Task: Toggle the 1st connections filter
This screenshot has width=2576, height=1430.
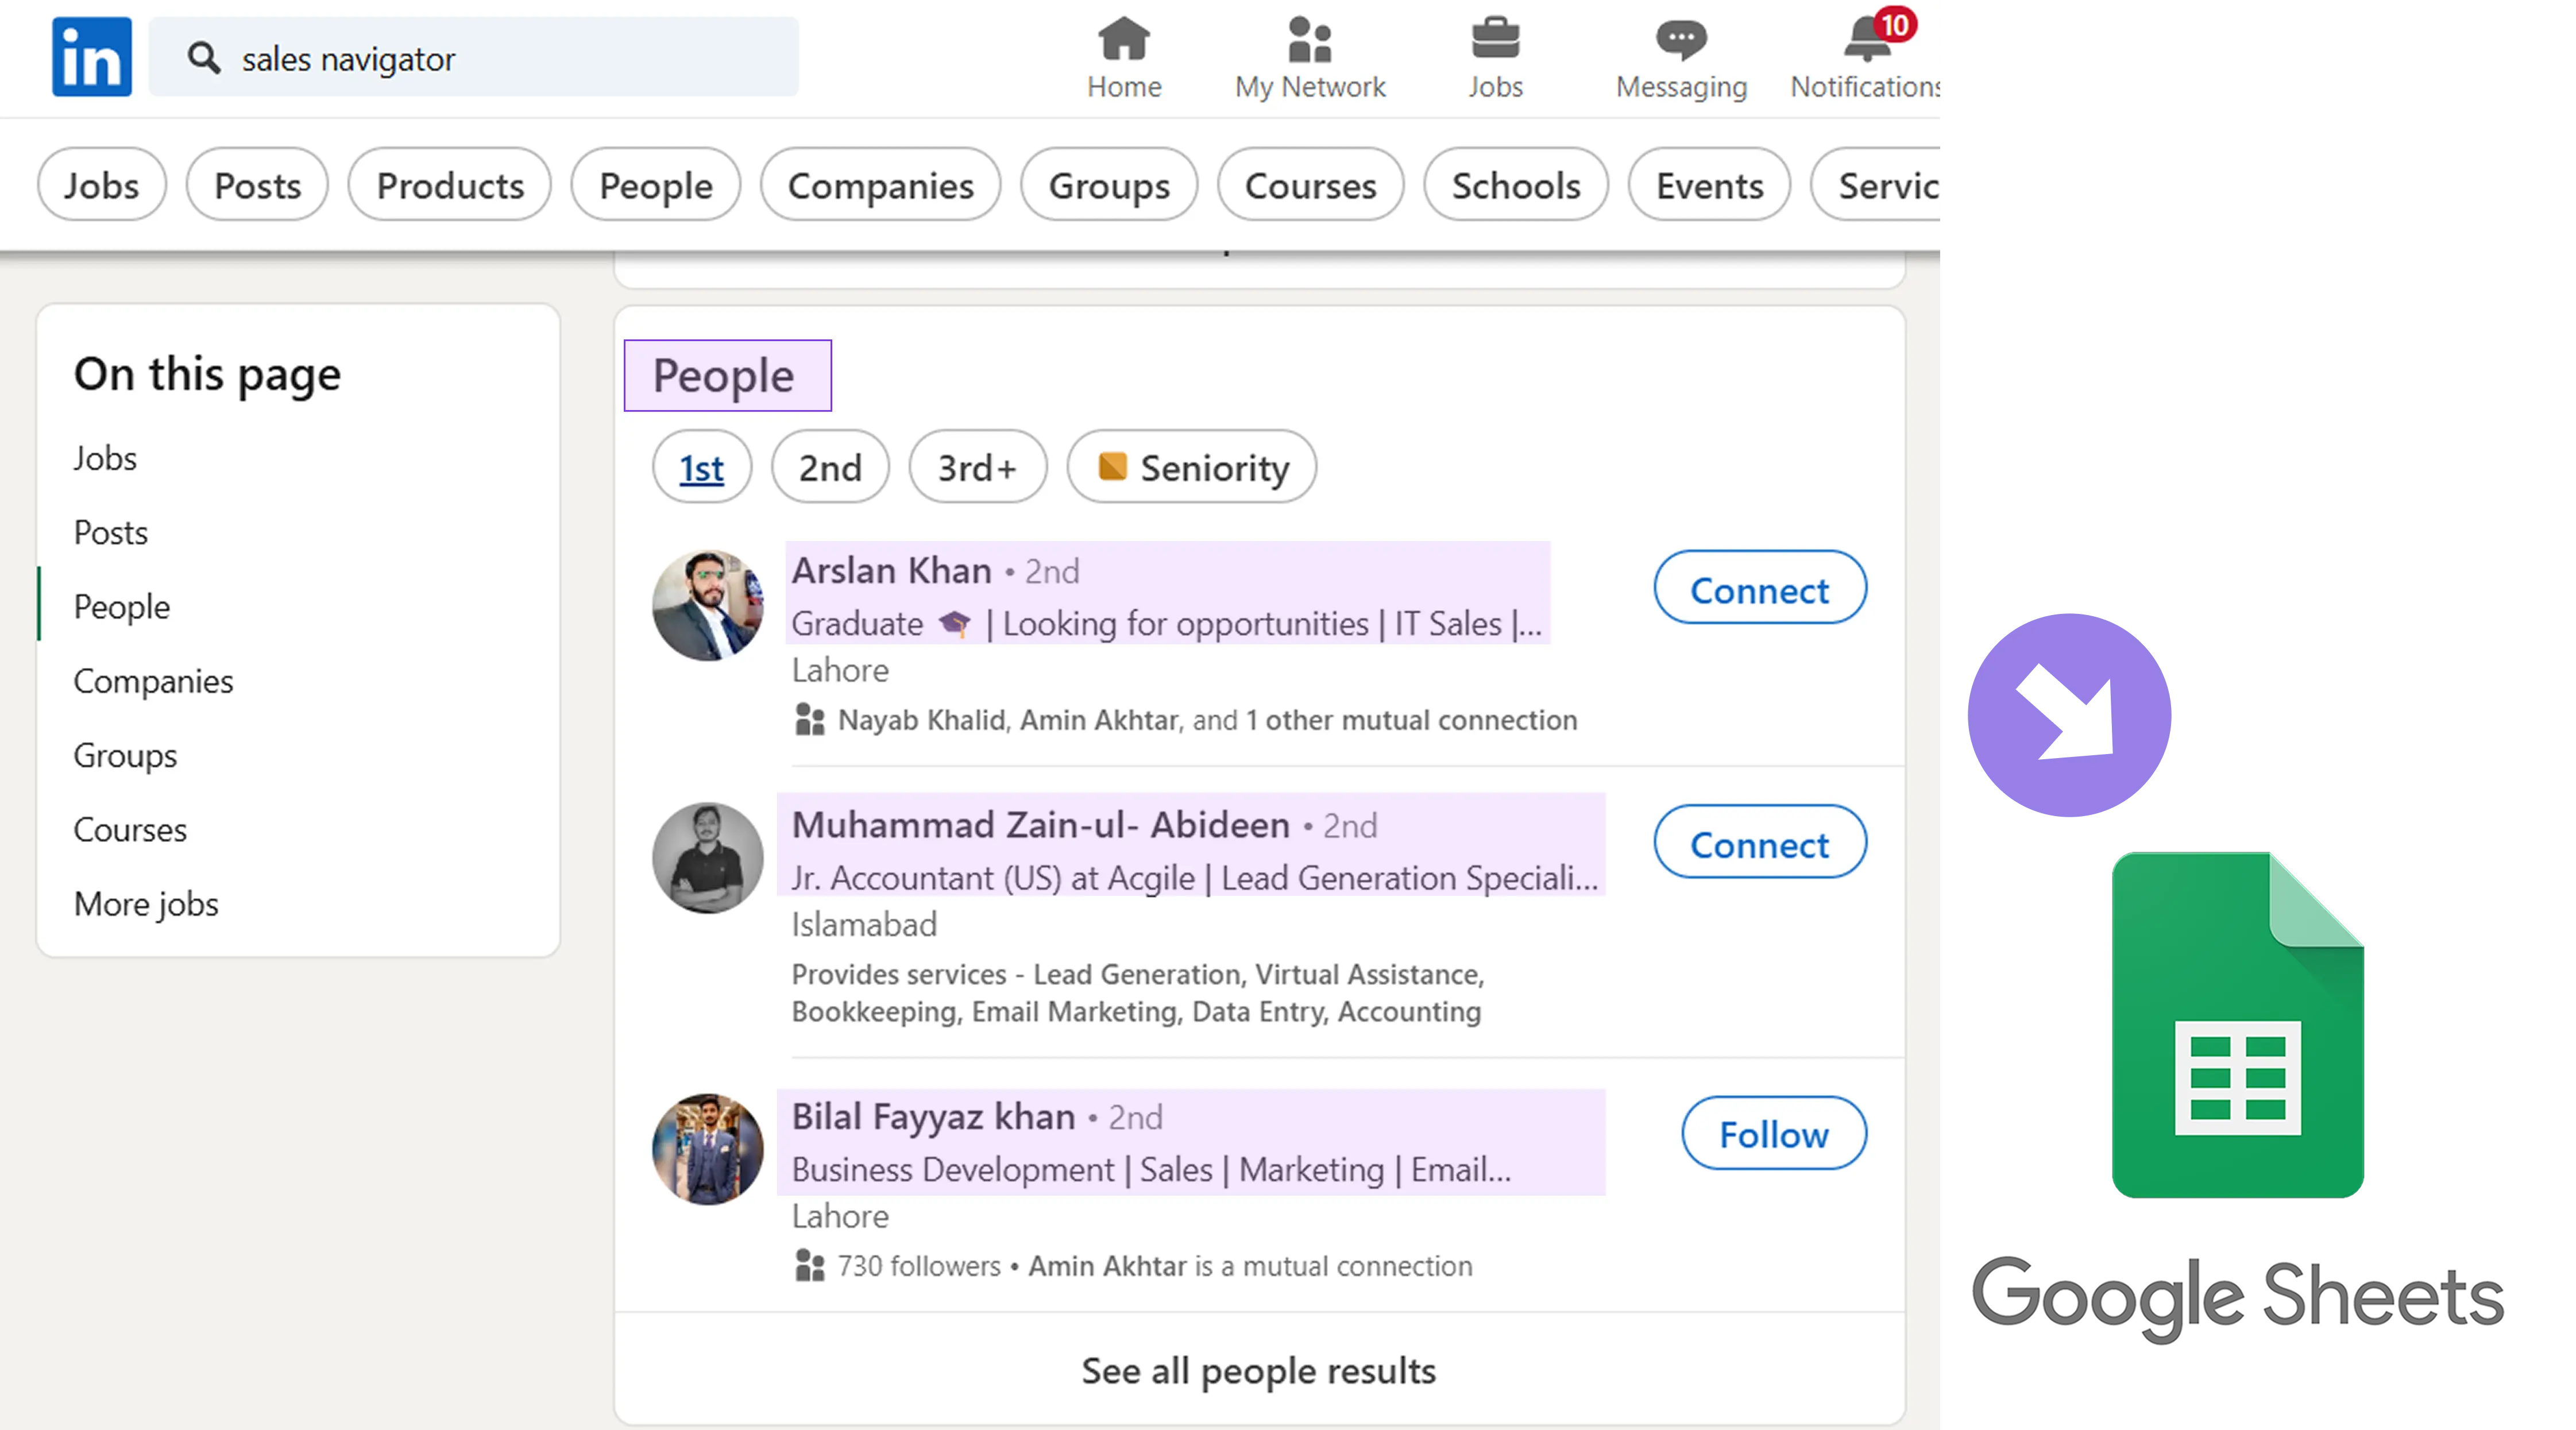Action: 702,467
